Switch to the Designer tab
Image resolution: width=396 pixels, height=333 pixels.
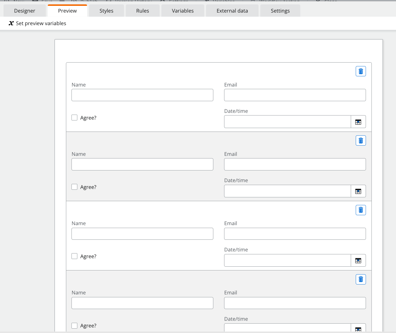(25, 11)
